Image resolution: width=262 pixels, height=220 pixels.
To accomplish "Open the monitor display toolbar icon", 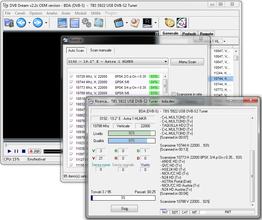I will tap(62, 23).
